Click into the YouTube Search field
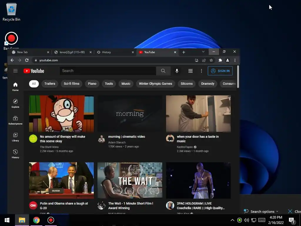The width and height of the screenshot is (301, 226). pos(108,71)
